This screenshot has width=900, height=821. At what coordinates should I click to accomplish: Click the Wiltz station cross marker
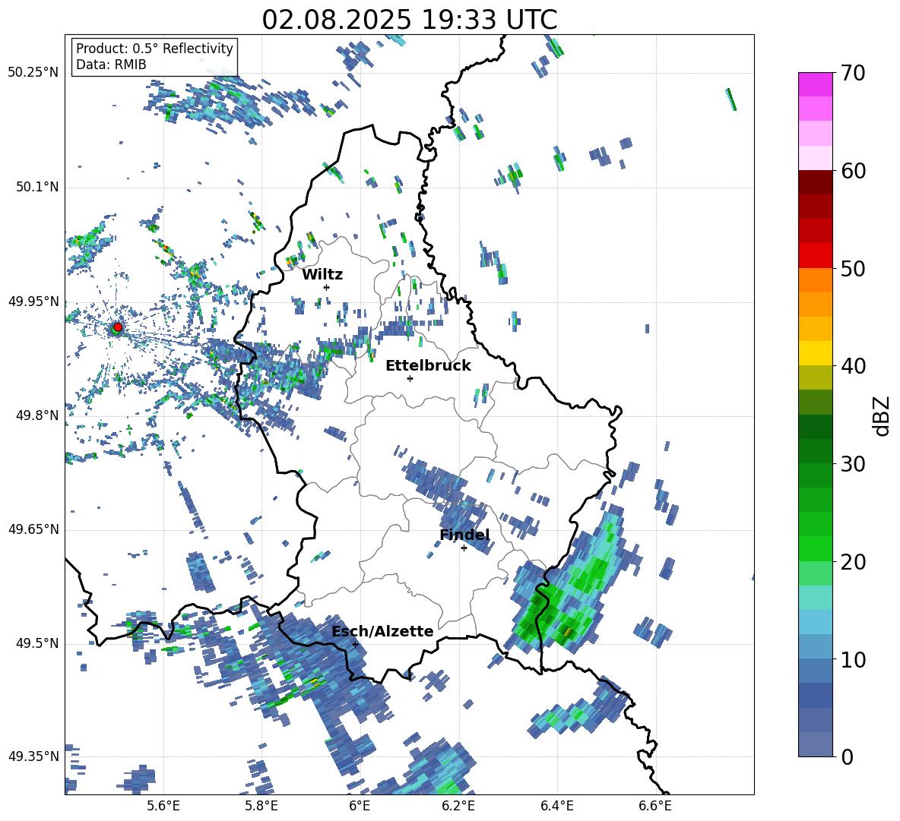tap(327, 287)
